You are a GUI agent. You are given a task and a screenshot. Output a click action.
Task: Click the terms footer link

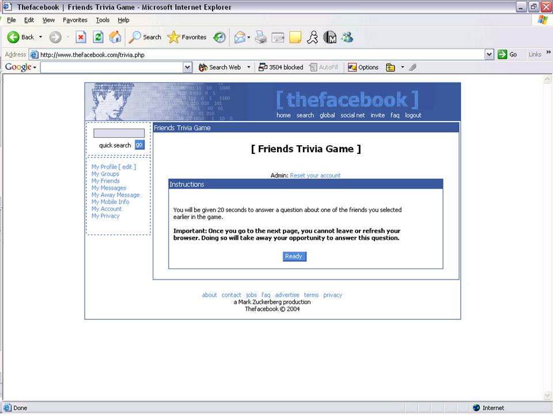click(311, 295)
